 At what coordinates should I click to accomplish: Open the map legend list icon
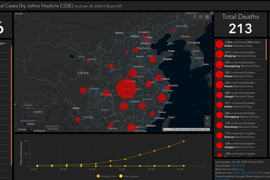tap(201, 17)
